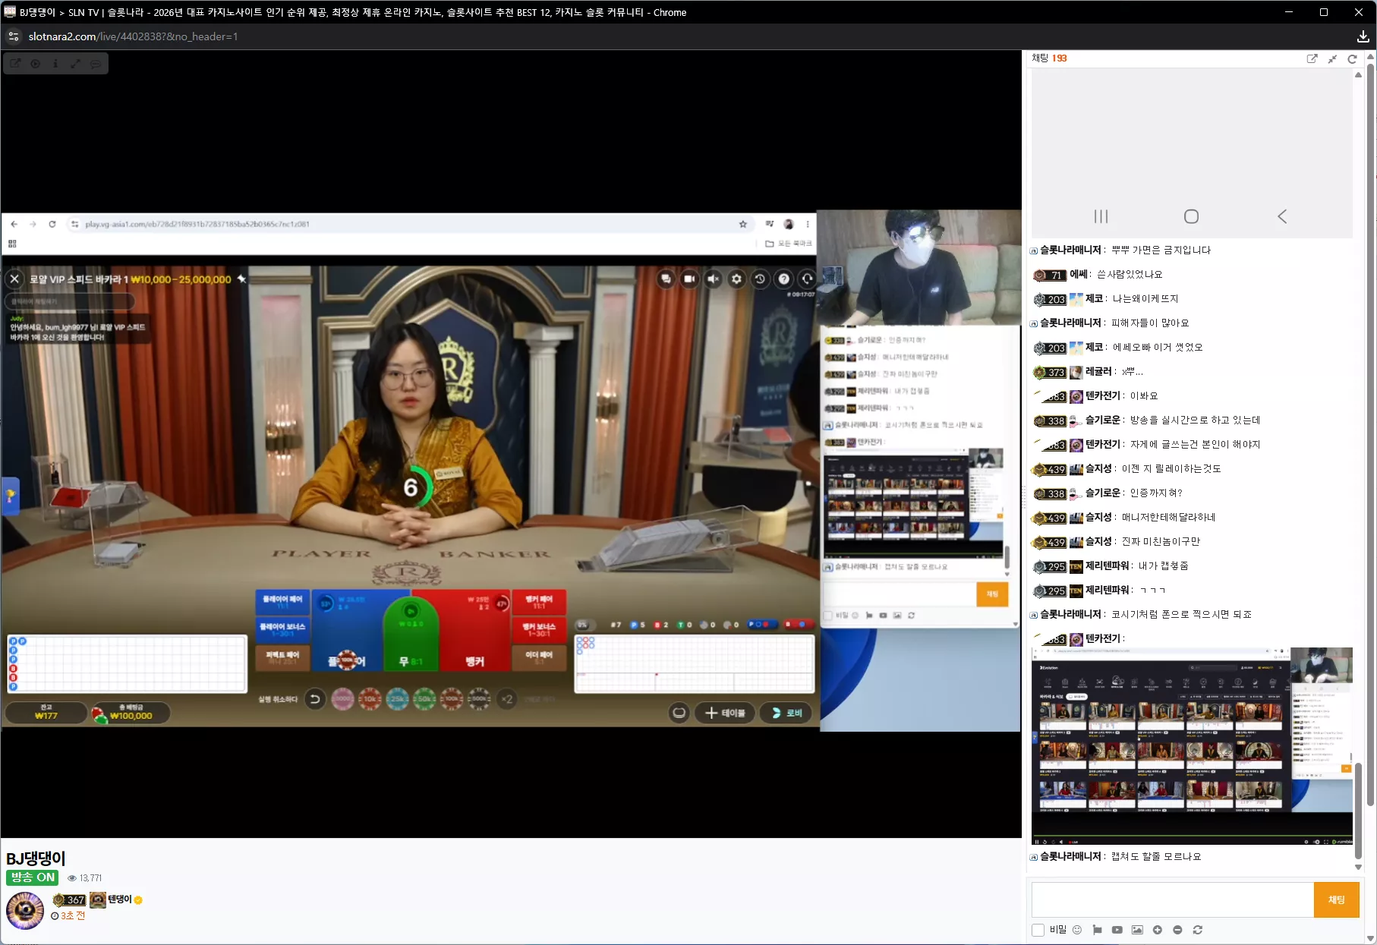1377x945 pixels.
Task: Send the message with the orange 채팅 button
Action: (x=1337, y=899)
